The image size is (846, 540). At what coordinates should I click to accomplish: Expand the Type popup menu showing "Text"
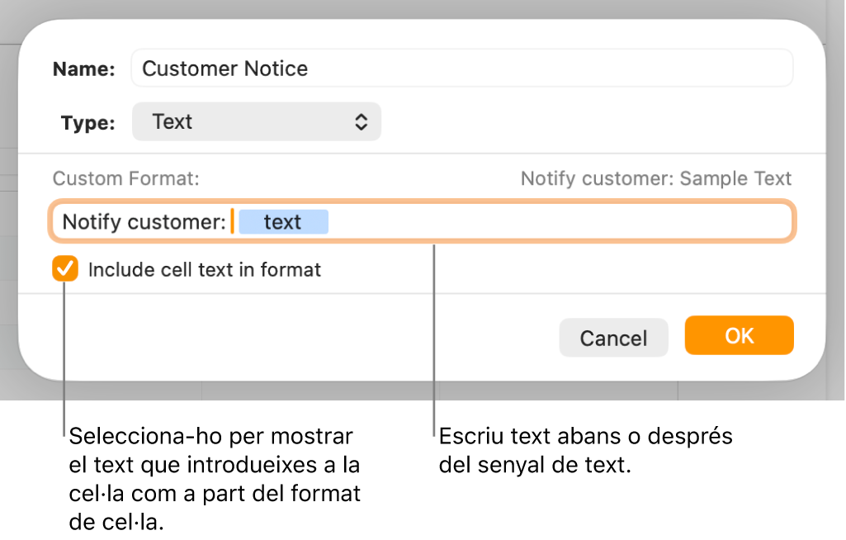click(x=256, y=121)
